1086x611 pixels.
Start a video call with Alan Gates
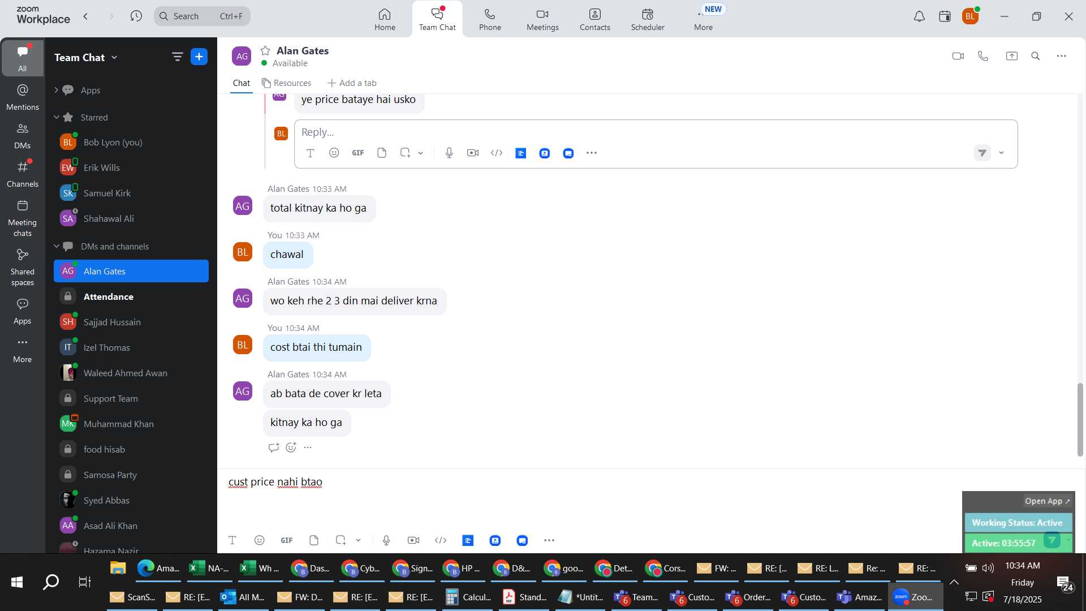pyautogui.click(x=958, y=56)
